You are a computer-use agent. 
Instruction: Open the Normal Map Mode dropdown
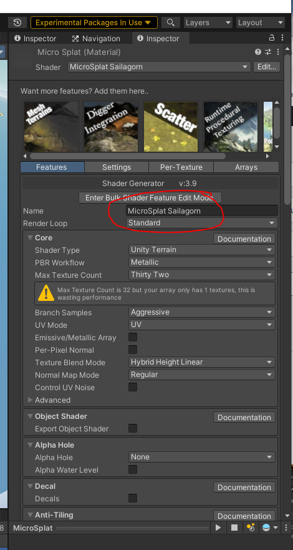(201, 375)
